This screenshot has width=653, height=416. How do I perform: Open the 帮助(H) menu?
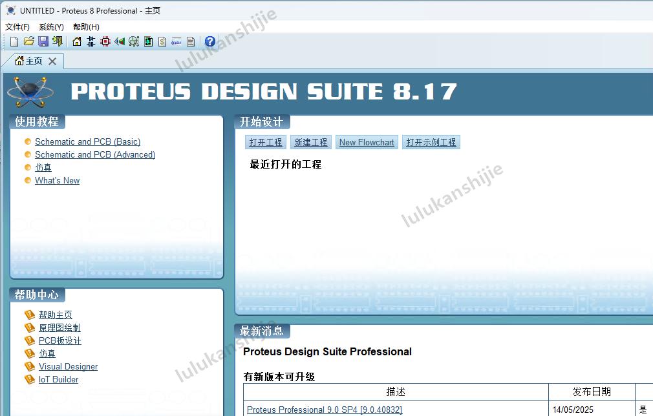(x=86, y=26)
